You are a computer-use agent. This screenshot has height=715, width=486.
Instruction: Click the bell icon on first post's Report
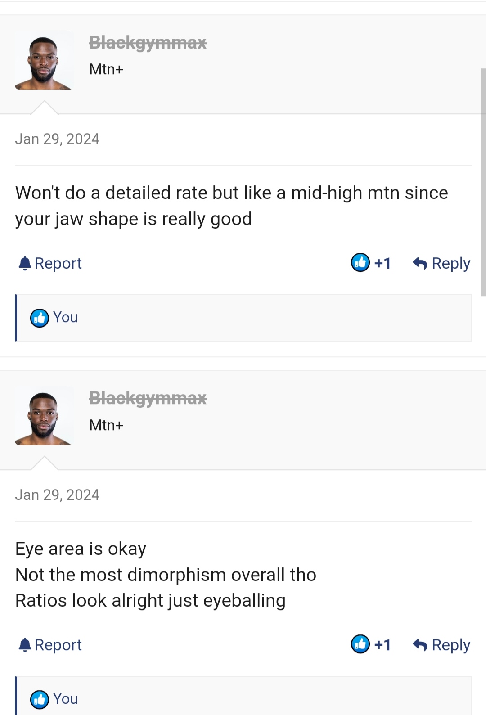point(25,263)
